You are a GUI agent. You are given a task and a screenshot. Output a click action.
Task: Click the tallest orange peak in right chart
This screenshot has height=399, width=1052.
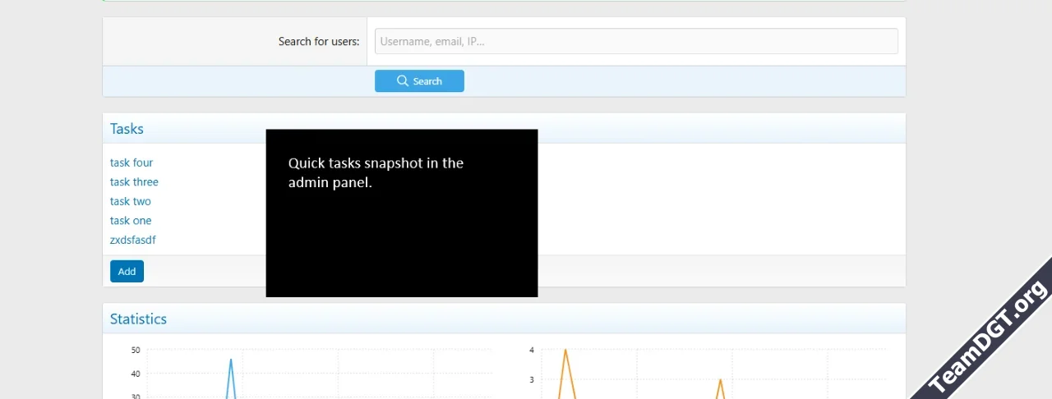565,351
